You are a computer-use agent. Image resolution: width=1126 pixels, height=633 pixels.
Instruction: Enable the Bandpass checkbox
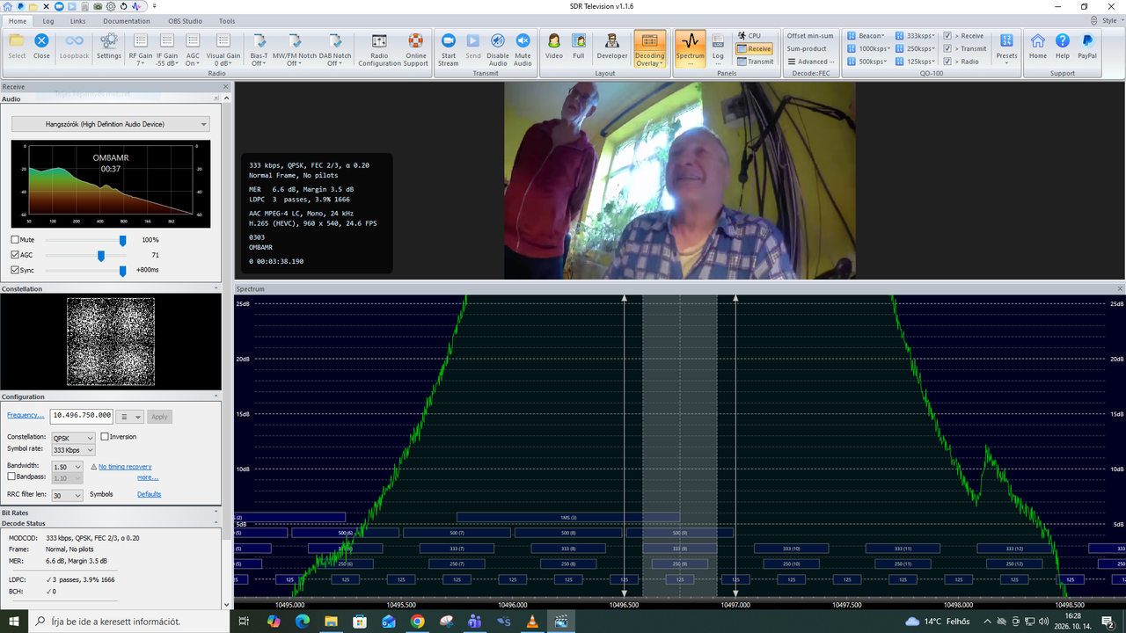[11, 477]
